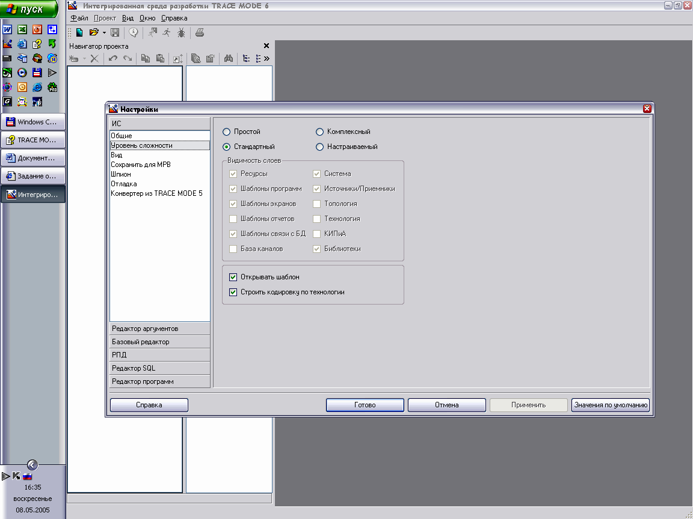Image resolution: width=693 pixels, height=519 pixels.
Task: Click the redo arrow in Navigator toolbar
Action: (128, 58)
